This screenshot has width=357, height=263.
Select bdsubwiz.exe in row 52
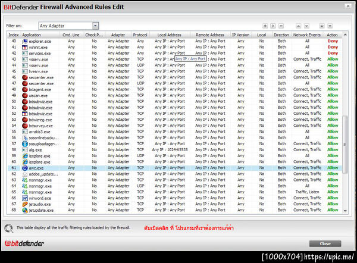click(40, 114)
